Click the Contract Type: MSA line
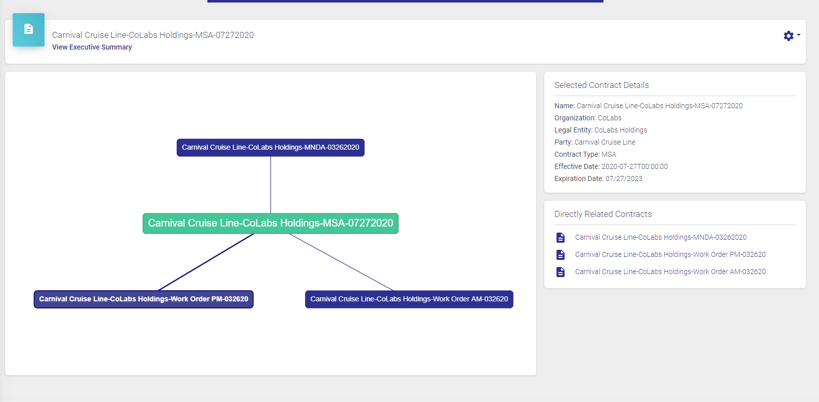This screenshot has height=402, width=819. click(x=585, y=154)
